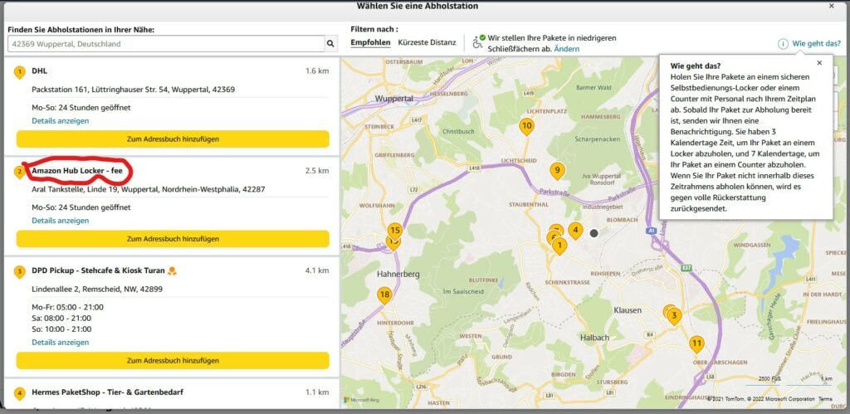Click the So: 10:00 - 21:00 opening hours
The width and height of the screenshot is (850, 414).
tap(61, 329)
